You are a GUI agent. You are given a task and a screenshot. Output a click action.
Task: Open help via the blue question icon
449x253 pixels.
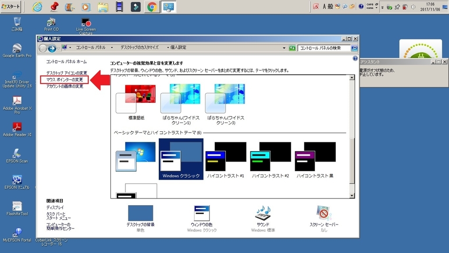click(355, 58)
